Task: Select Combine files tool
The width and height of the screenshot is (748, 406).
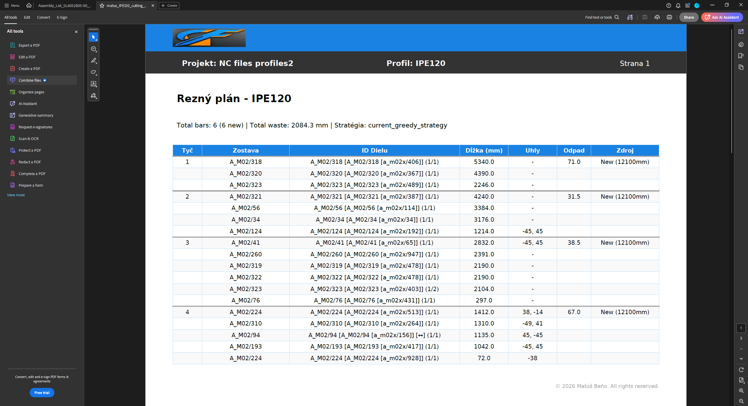Action: 42,80
